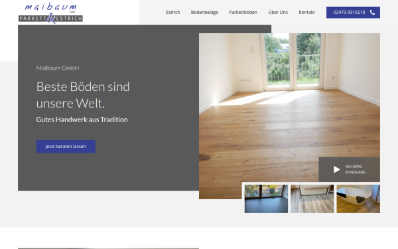Click the phone handset icon in header

[x=372, y=13]
